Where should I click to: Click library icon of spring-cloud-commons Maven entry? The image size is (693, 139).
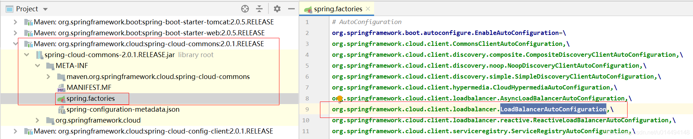(28, 44)
